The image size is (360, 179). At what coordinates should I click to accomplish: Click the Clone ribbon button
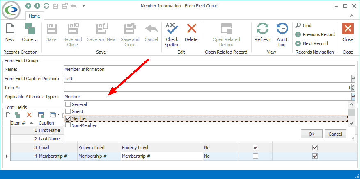pyautogui.click(x=30, y=33)
